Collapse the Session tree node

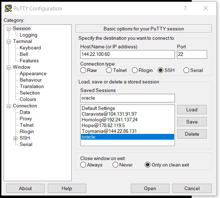click(x=9, y=29)
